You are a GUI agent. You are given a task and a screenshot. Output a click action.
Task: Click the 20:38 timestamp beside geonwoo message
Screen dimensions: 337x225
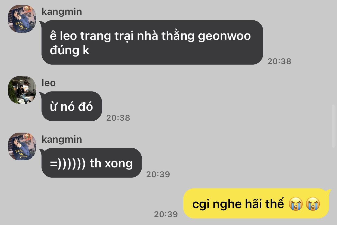(x=279, y=61)
